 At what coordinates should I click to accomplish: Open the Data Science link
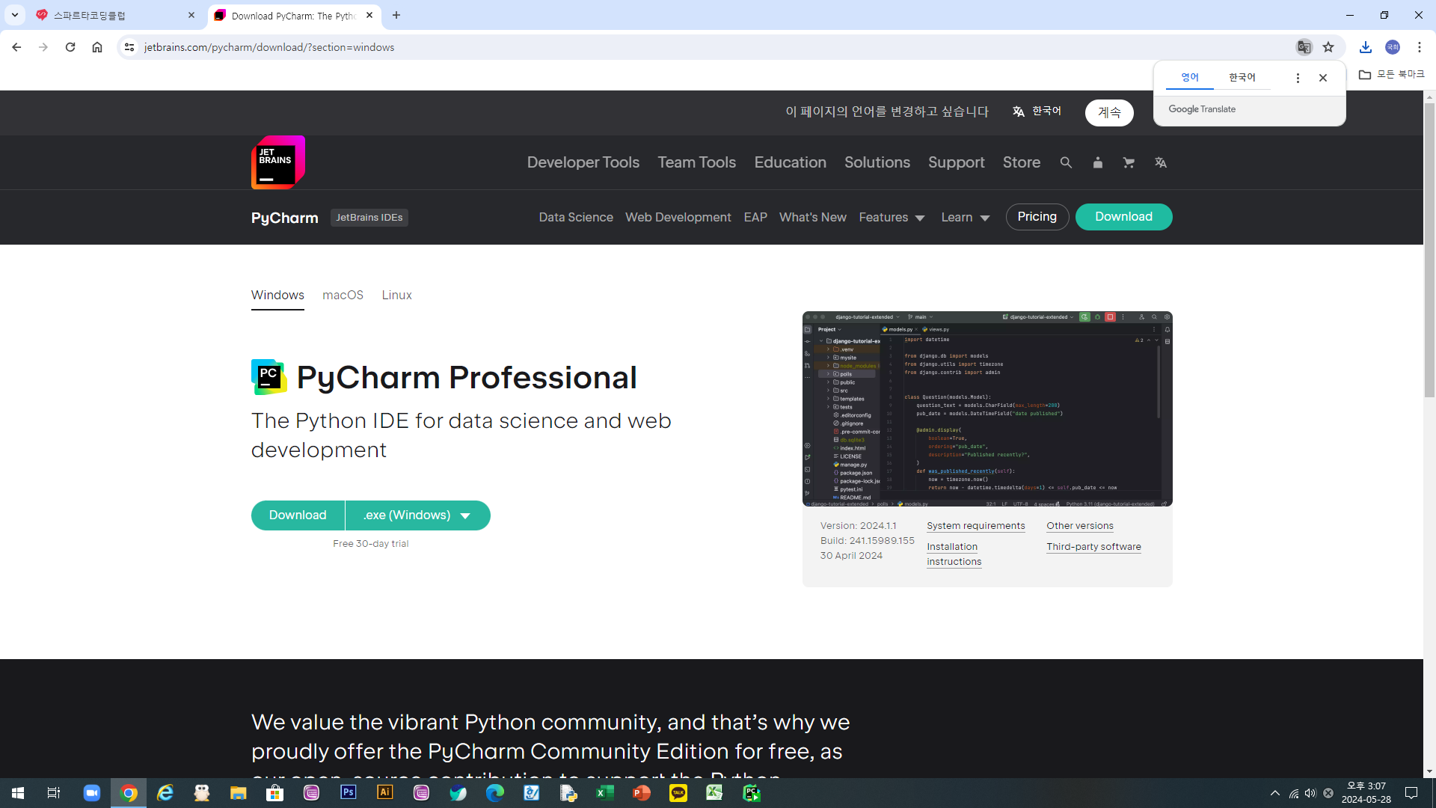coord(576,218)
